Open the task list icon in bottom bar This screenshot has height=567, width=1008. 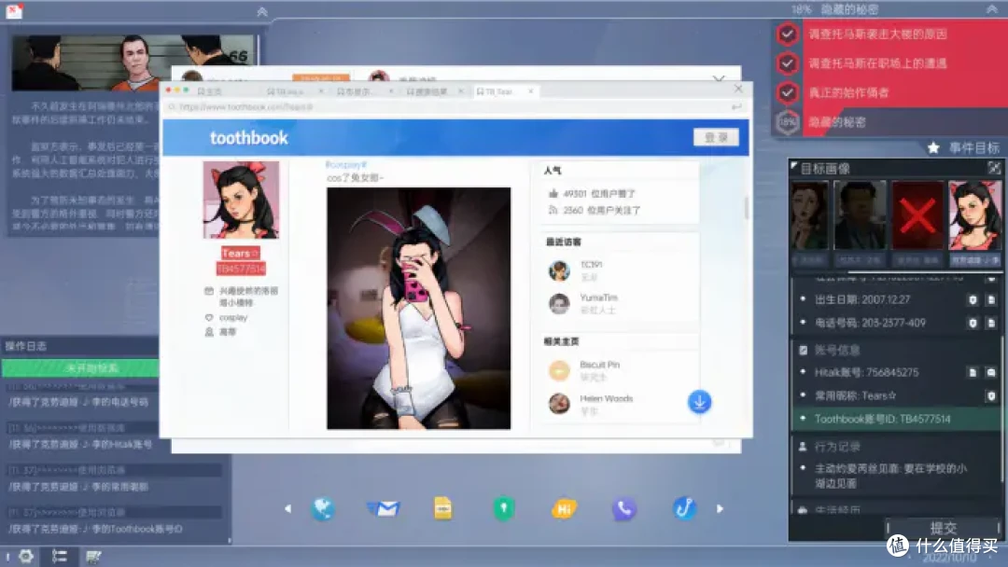click(59, 556)
